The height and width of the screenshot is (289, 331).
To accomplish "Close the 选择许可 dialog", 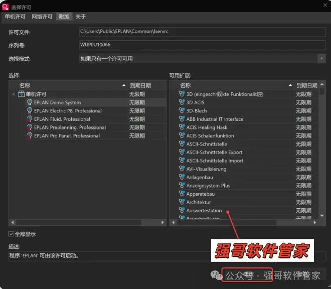I will pyautogui.click(x=325, y=5).
